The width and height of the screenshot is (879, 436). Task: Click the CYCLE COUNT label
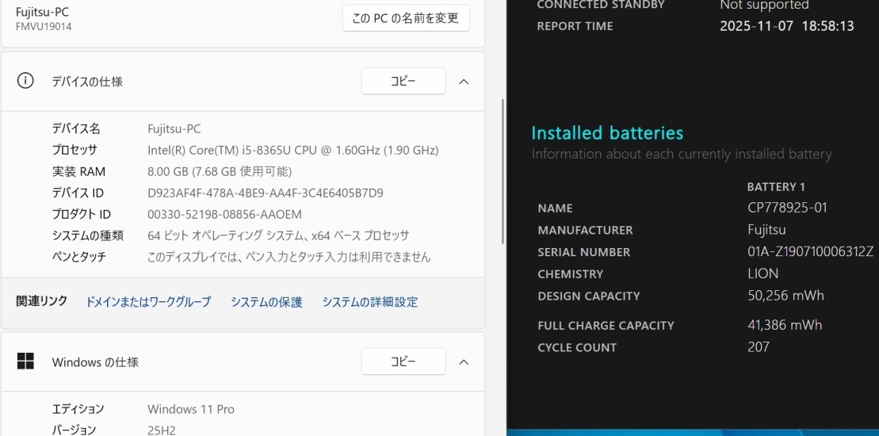click(577, 347)
